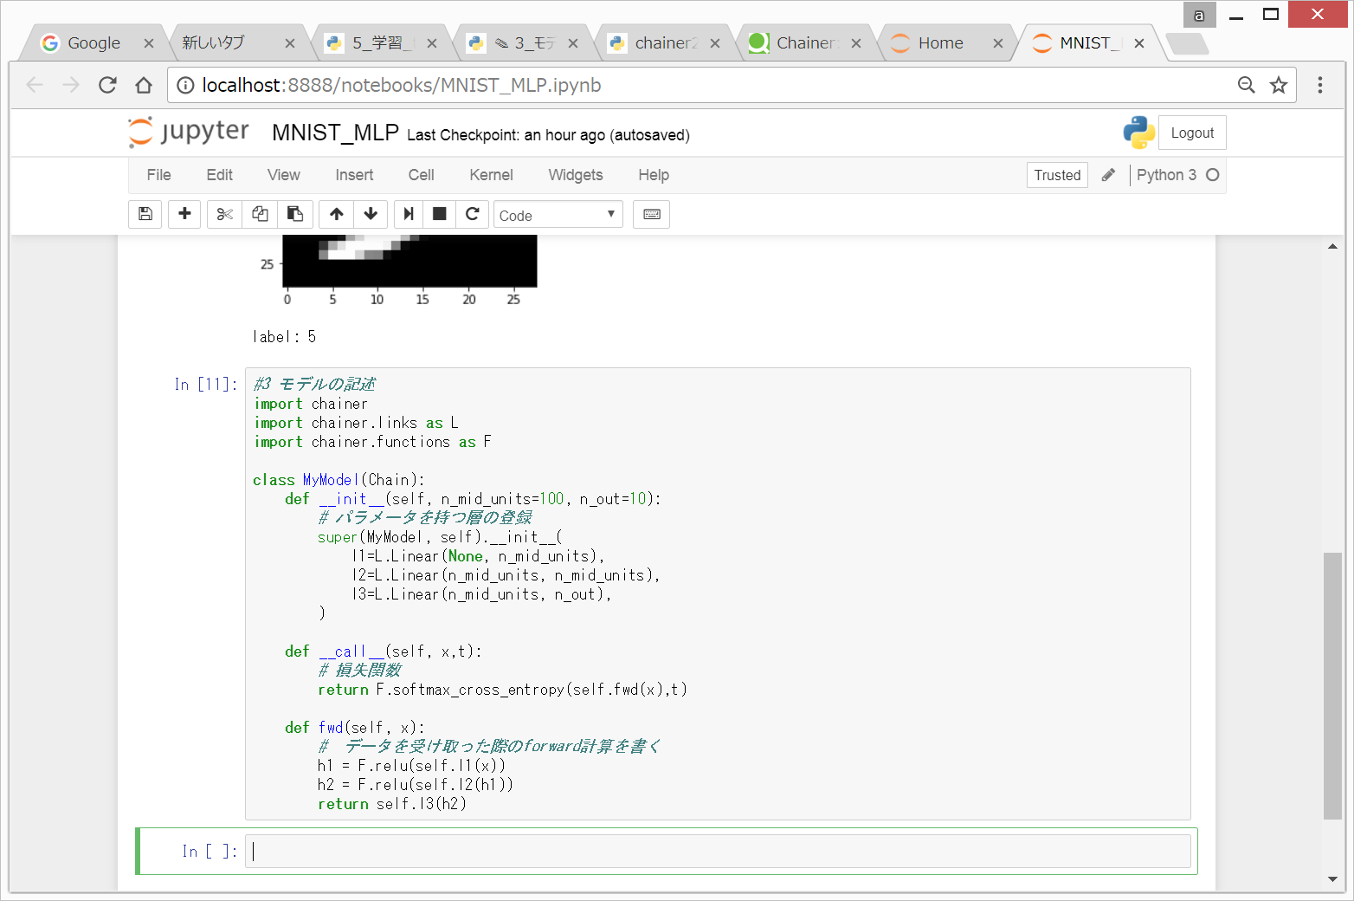1354x901 pixels.
Task: Expand the Code cell type dropdown
Action: click(x=558, y=215)
